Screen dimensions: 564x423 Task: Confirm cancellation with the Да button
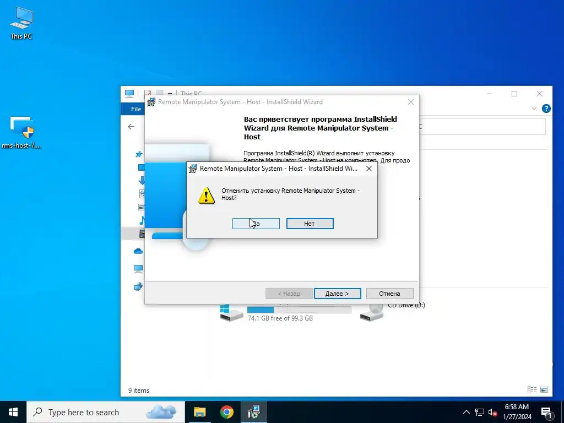pyautogui.click(x=256, y=224)
